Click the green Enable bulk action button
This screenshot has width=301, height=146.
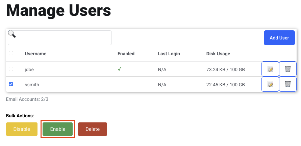[57, 129]
